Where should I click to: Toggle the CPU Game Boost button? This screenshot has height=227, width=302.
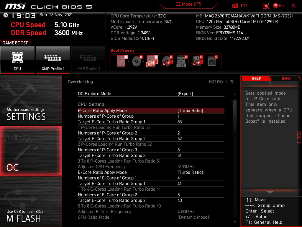(17, 60)
